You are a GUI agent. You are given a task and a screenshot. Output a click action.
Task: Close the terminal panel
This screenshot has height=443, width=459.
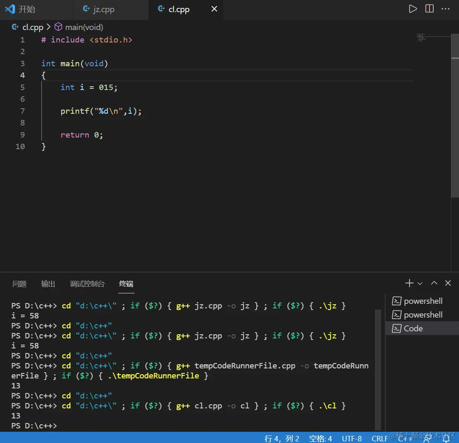(448, 283)
